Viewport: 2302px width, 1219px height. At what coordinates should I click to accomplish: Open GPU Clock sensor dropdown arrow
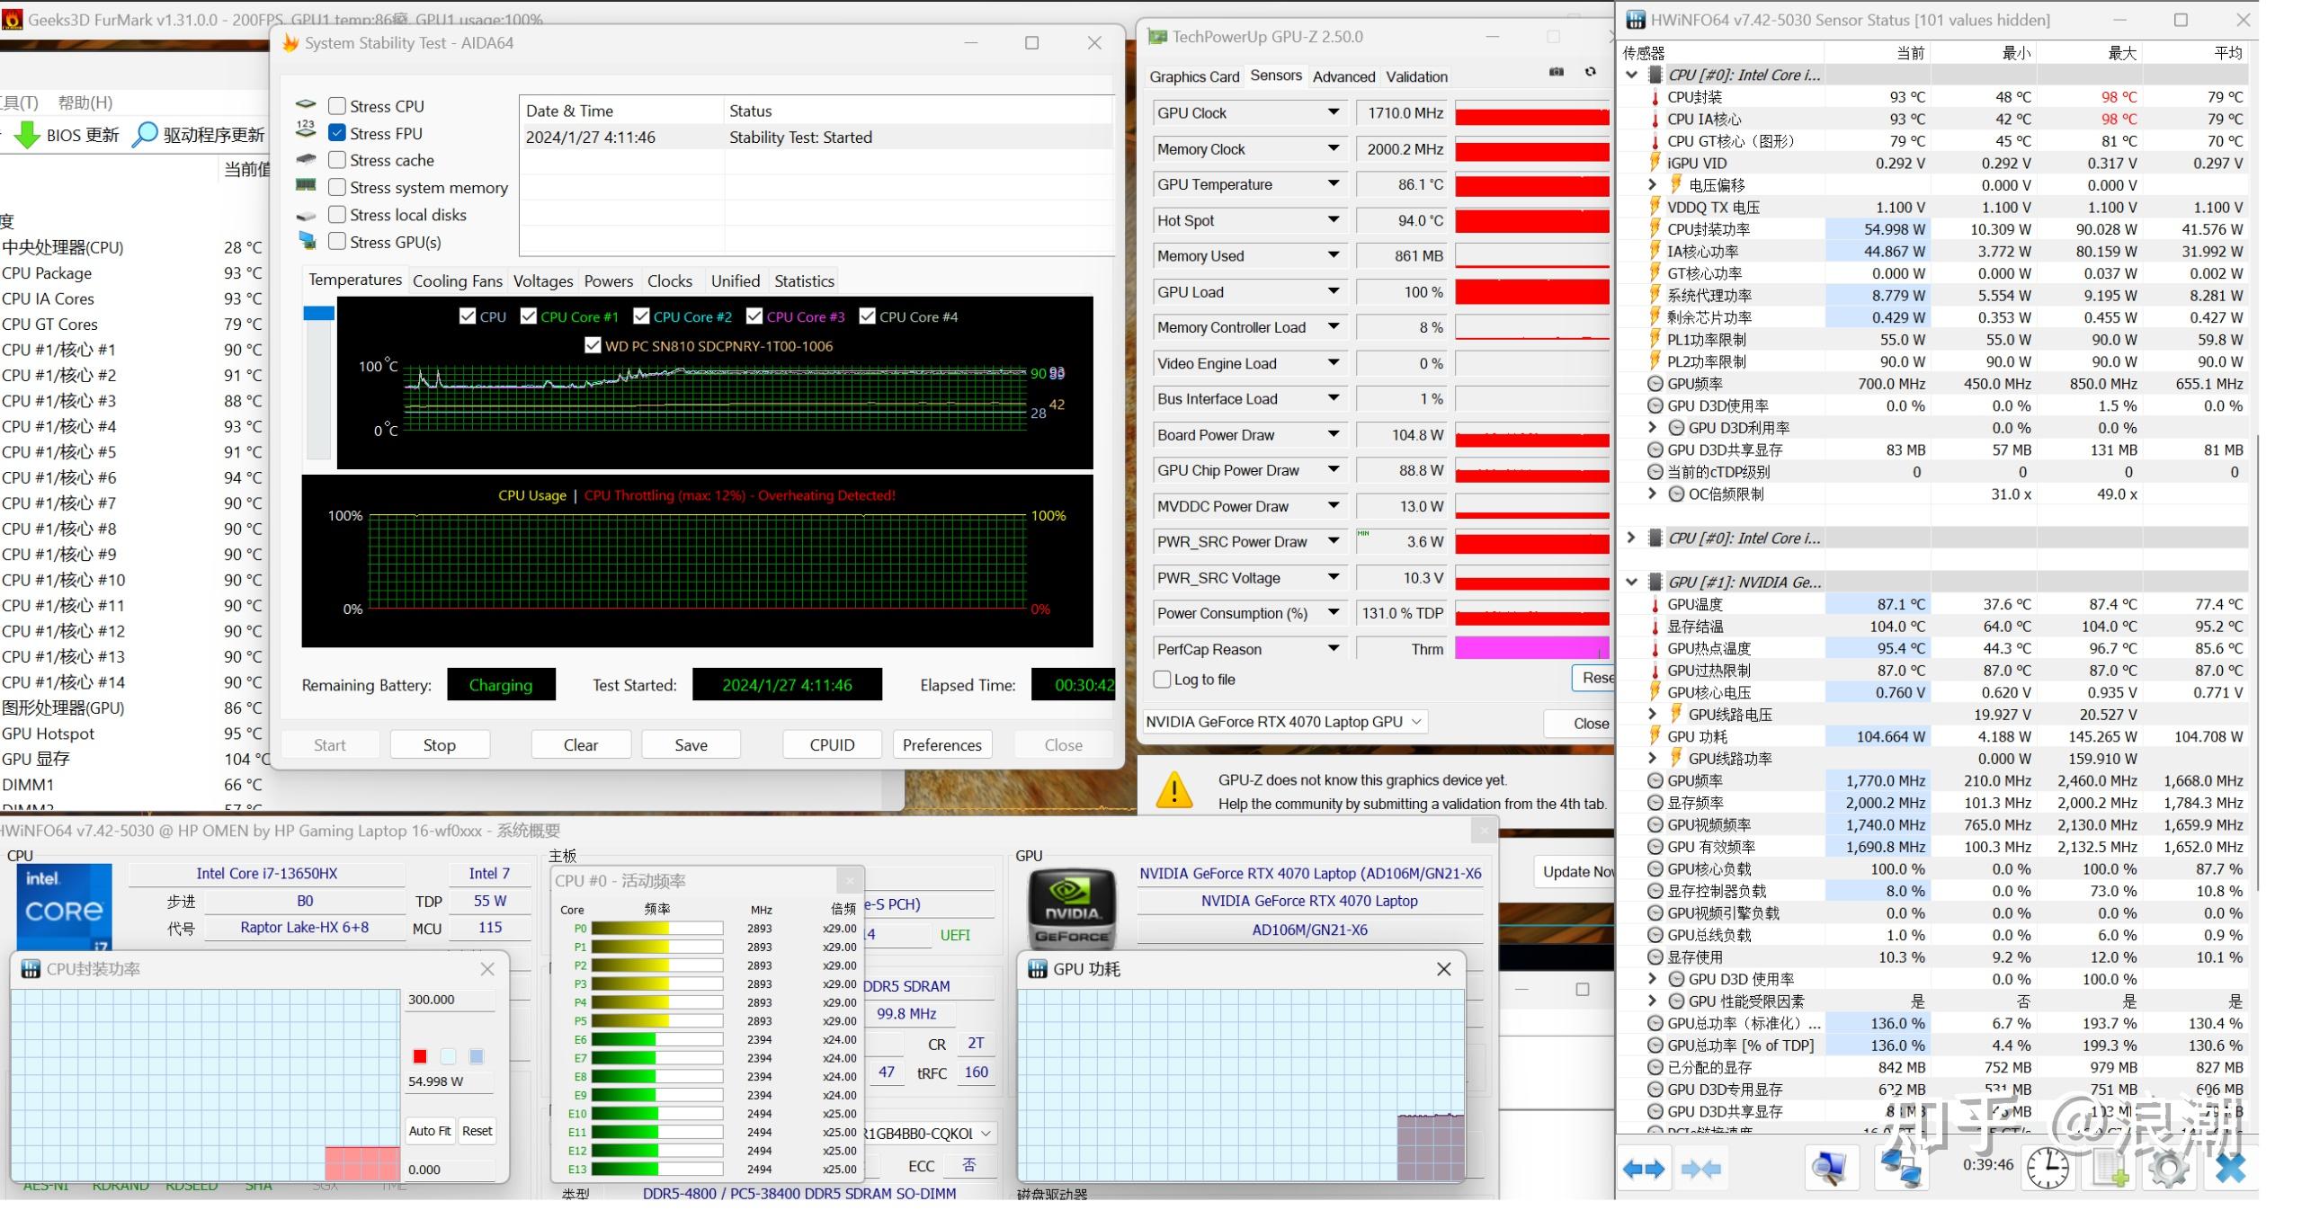point(1334,112)
